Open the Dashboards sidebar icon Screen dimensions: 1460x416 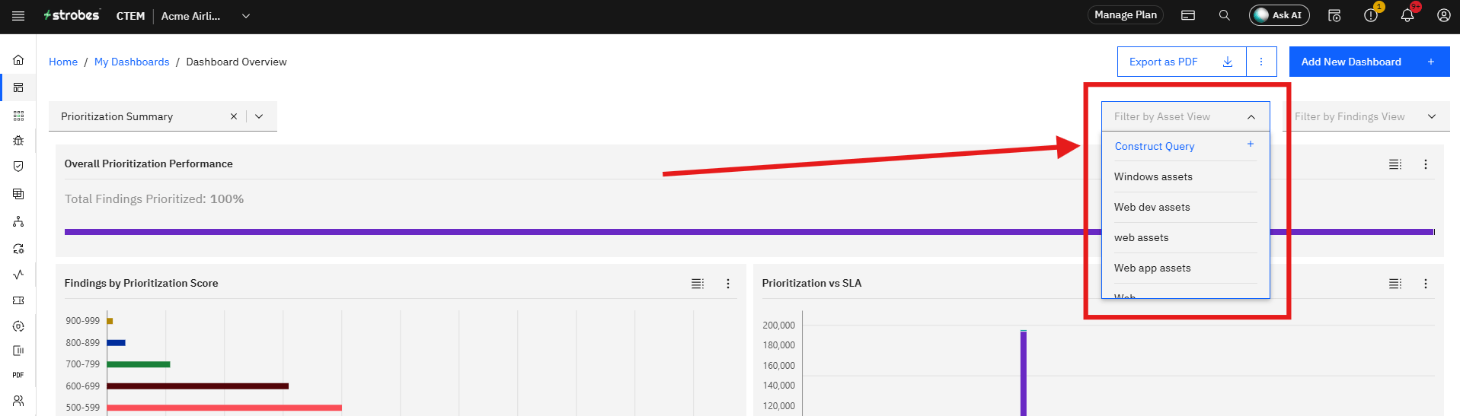pyautogui.click(x=18, y=87)
